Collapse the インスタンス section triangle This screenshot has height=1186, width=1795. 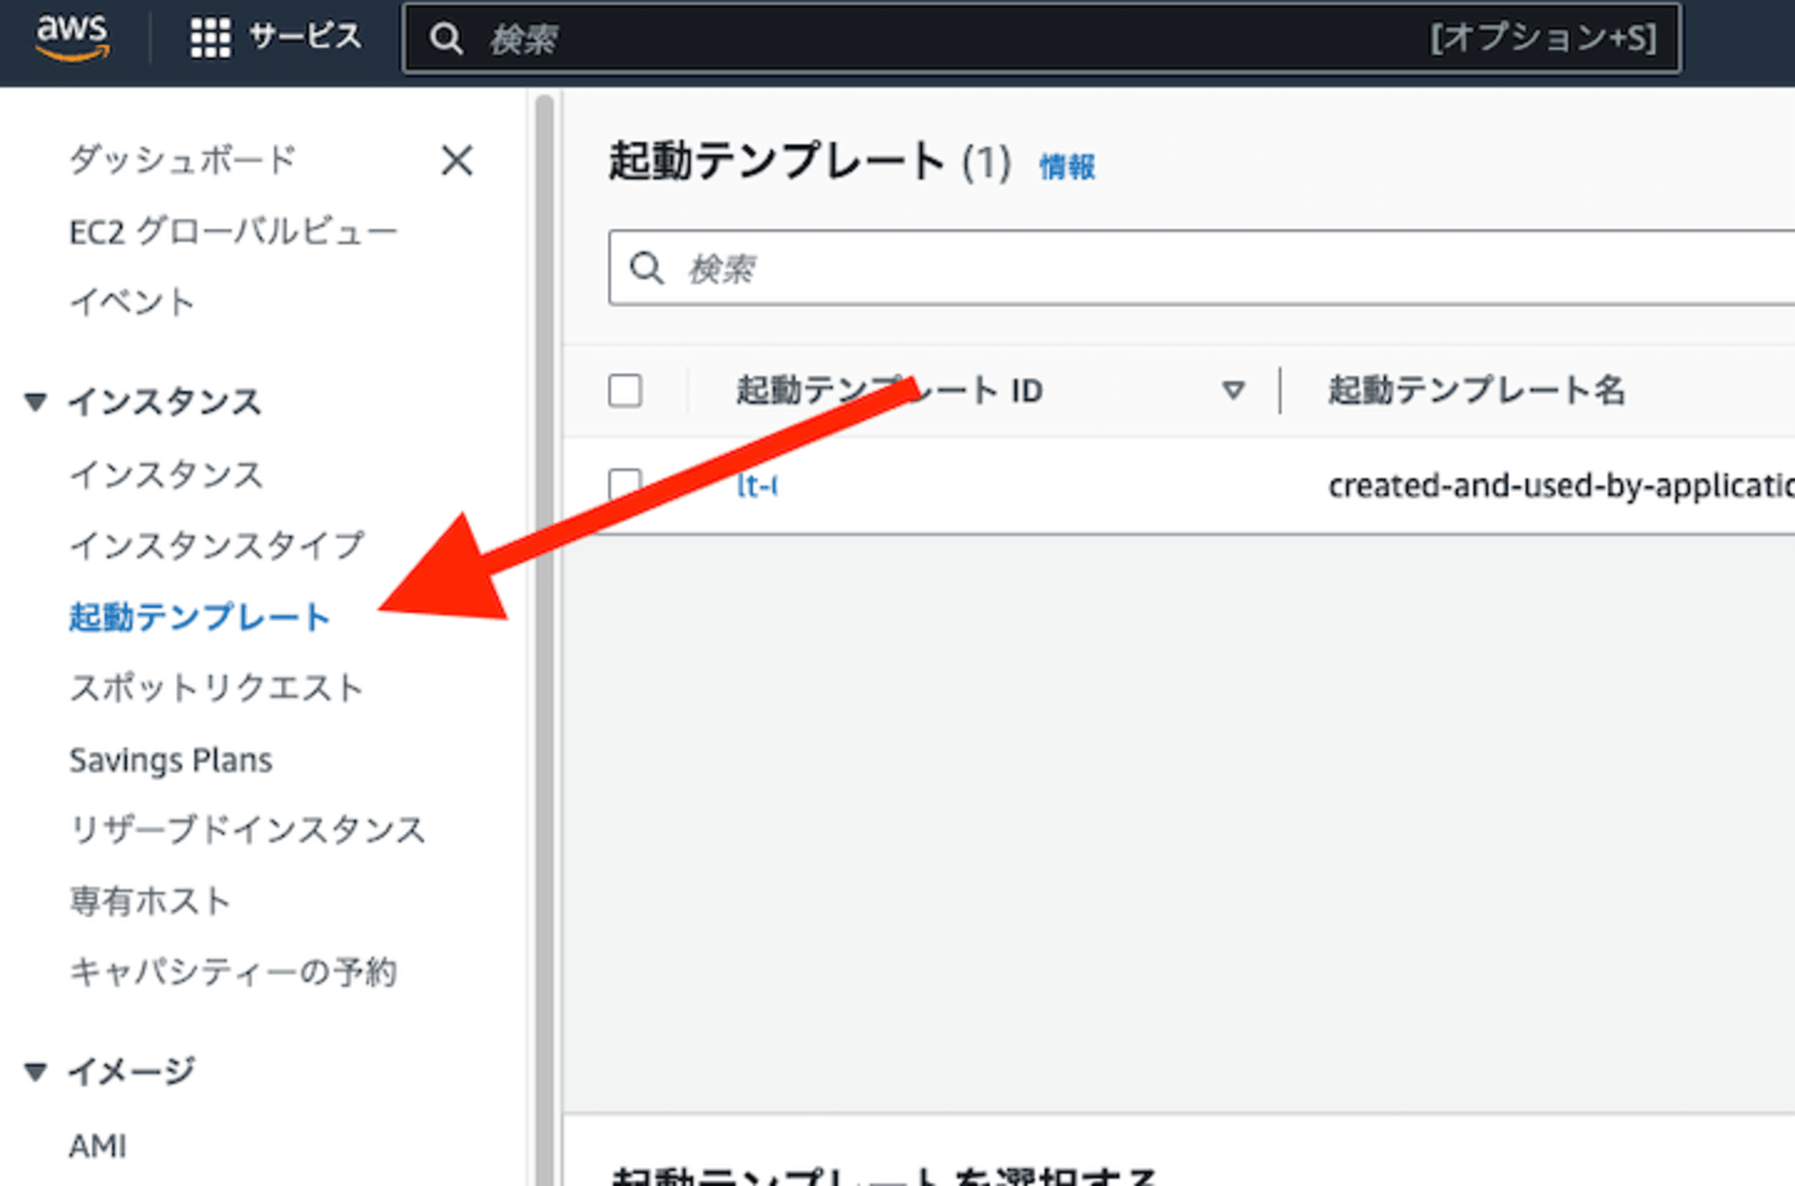[35, 402]
